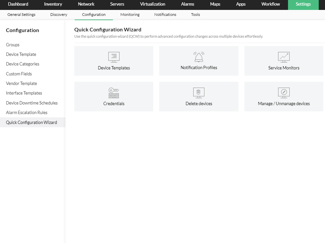
Task: Open Device Downtime Schedules settings
Action: click(31, 103)
